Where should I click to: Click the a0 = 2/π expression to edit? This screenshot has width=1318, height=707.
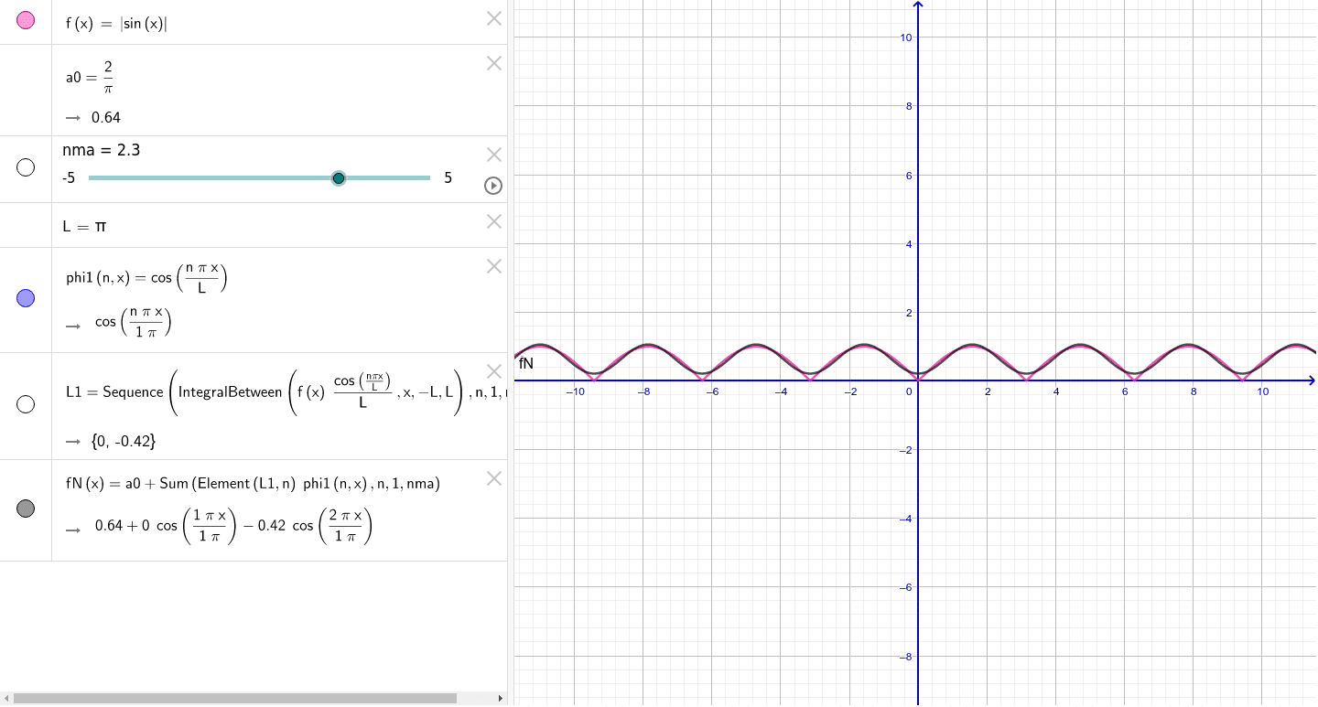[89, 78]
